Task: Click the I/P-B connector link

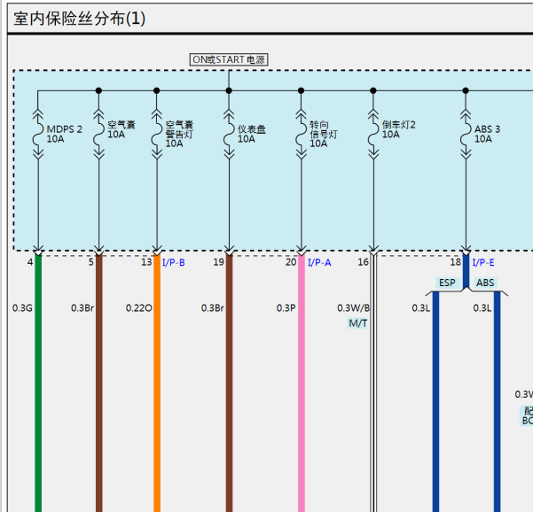Action: pyautogui.click(x=173, y=262)
